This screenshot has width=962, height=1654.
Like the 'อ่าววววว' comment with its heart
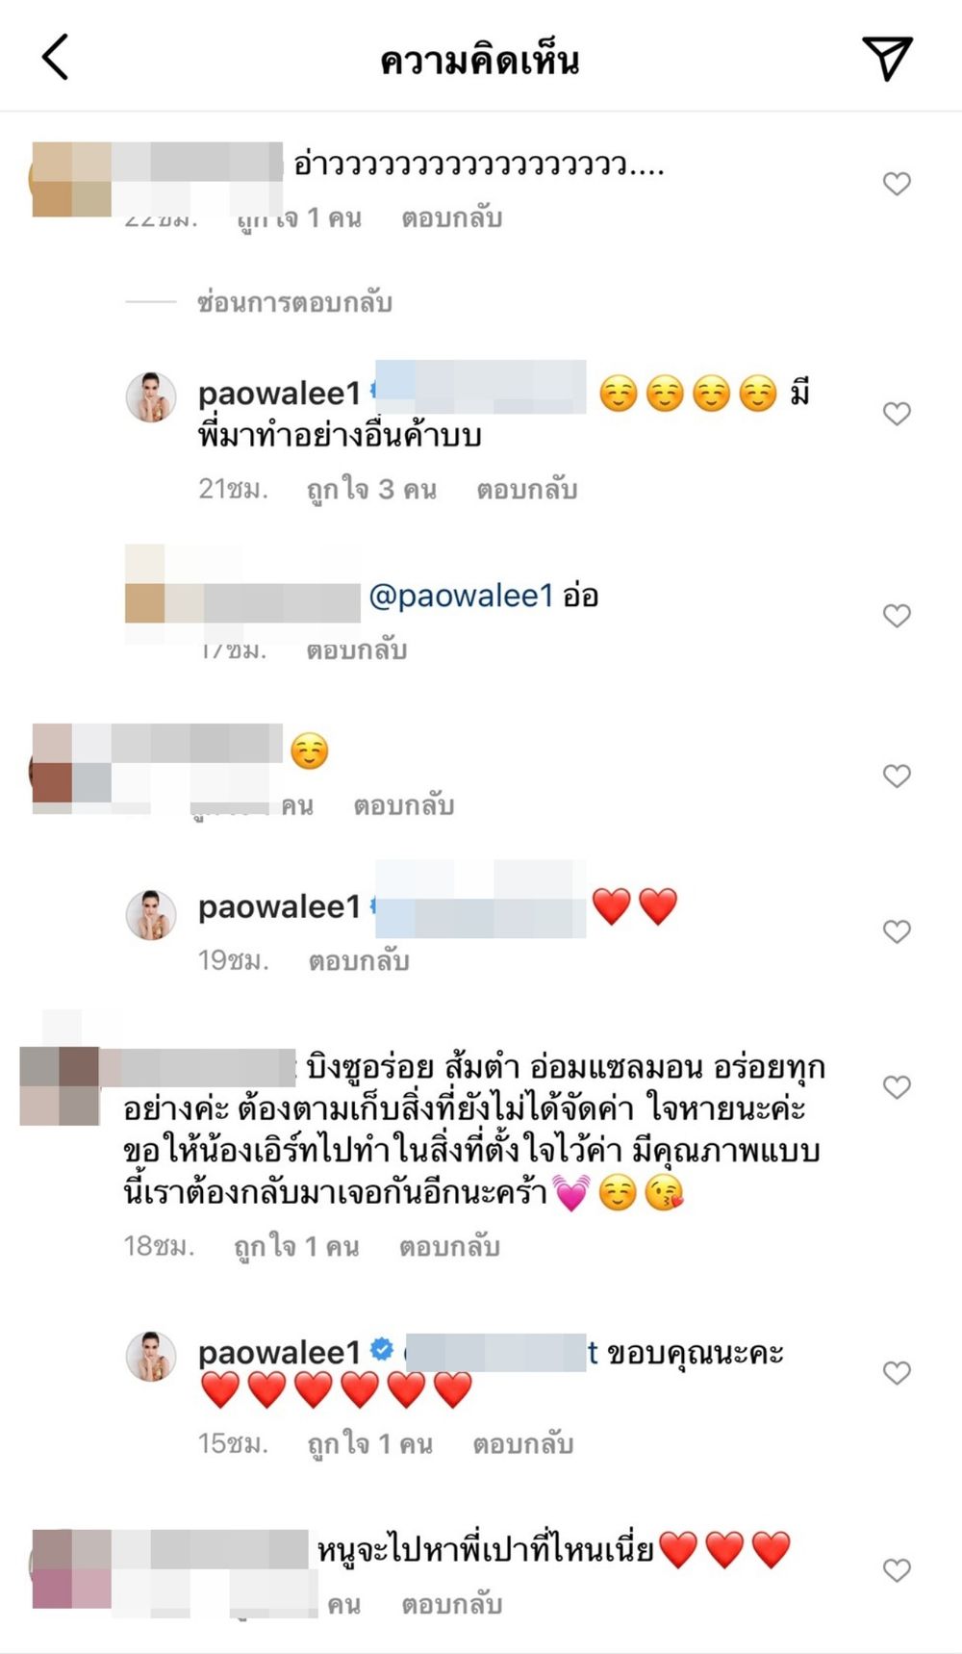(x=897, y=184)
